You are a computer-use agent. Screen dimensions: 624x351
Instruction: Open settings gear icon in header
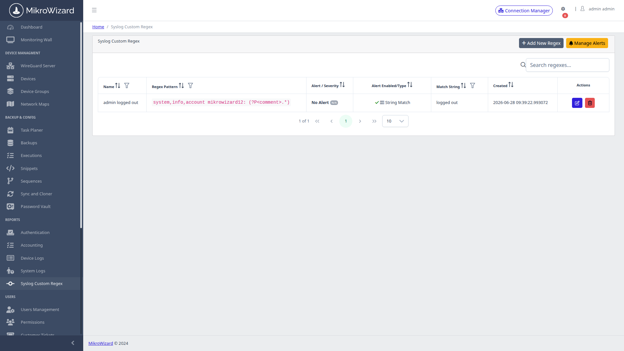(x=563, y=9)
